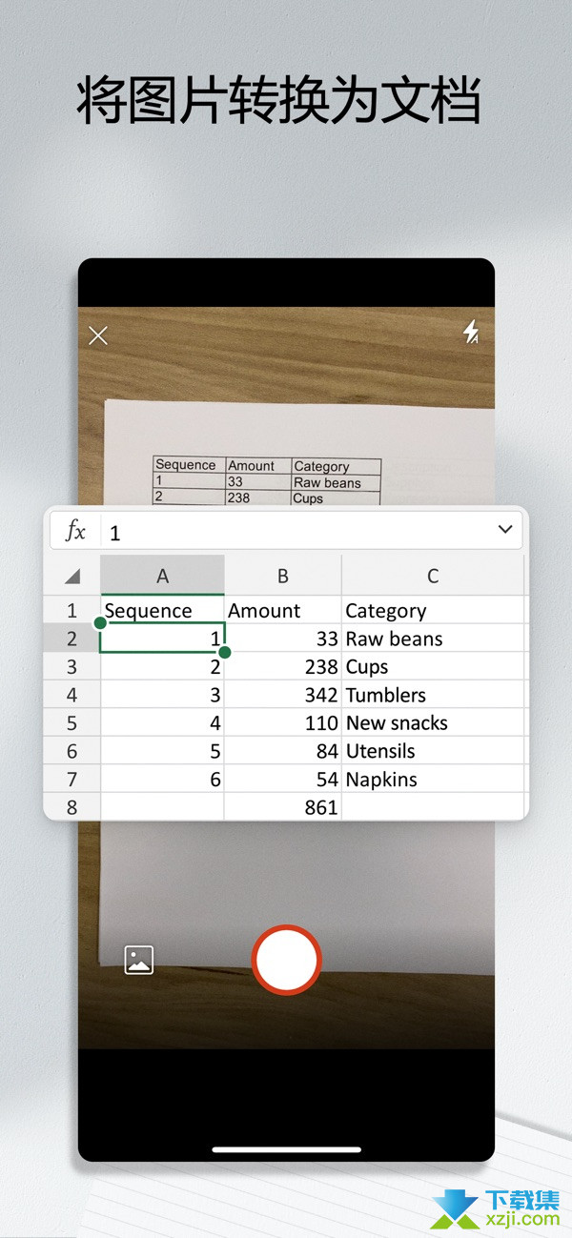This screenshot has width=572, height=1238.
Task: Select the cell with 238
Action: pos(283,666)
